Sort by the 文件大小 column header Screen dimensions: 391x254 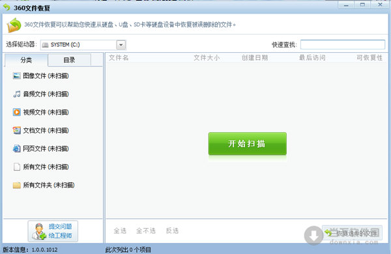tap(207, 58)
